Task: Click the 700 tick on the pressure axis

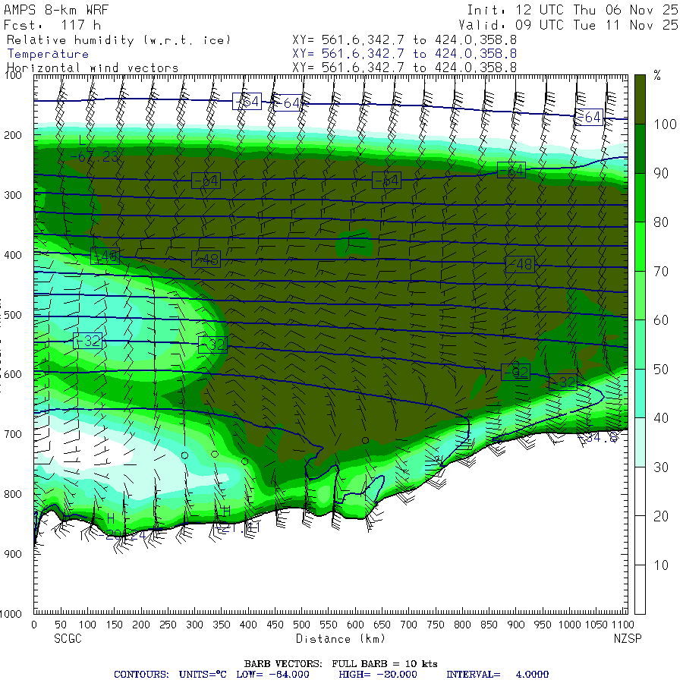Action: tap(13, 434)
